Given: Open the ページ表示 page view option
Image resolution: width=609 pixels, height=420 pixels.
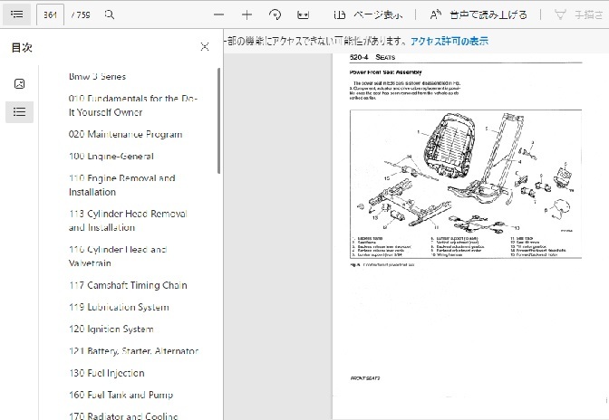Looking at the screenshot, I should coord(368,15).
